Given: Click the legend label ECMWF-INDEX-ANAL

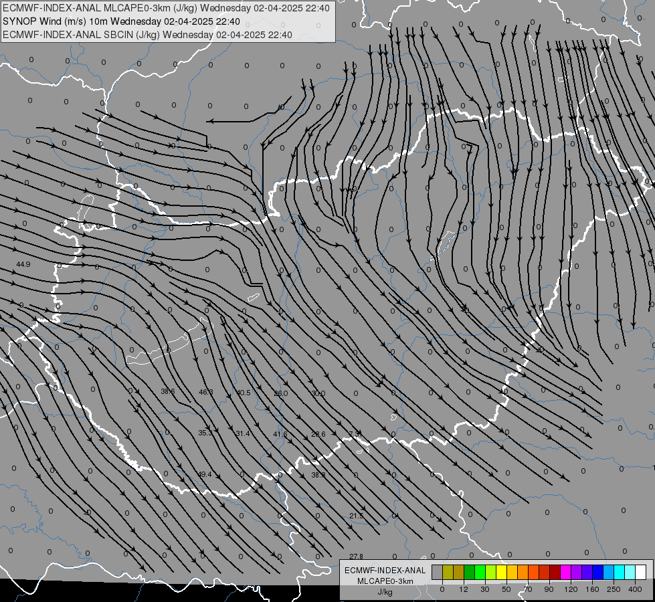Looking at the screenshot, I should tap(385, 571).
